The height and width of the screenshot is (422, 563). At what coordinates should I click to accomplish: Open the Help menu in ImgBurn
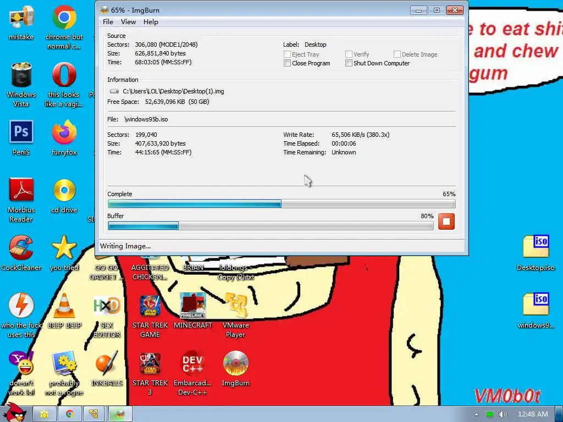click(151, 22)
